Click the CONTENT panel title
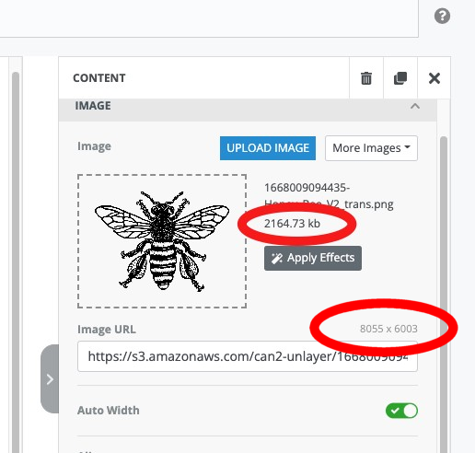The image size is (475, 453). tap(99, 78)
